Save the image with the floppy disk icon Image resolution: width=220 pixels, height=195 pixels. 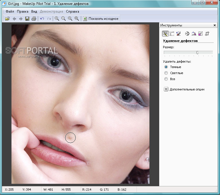[x=27, y=19]
